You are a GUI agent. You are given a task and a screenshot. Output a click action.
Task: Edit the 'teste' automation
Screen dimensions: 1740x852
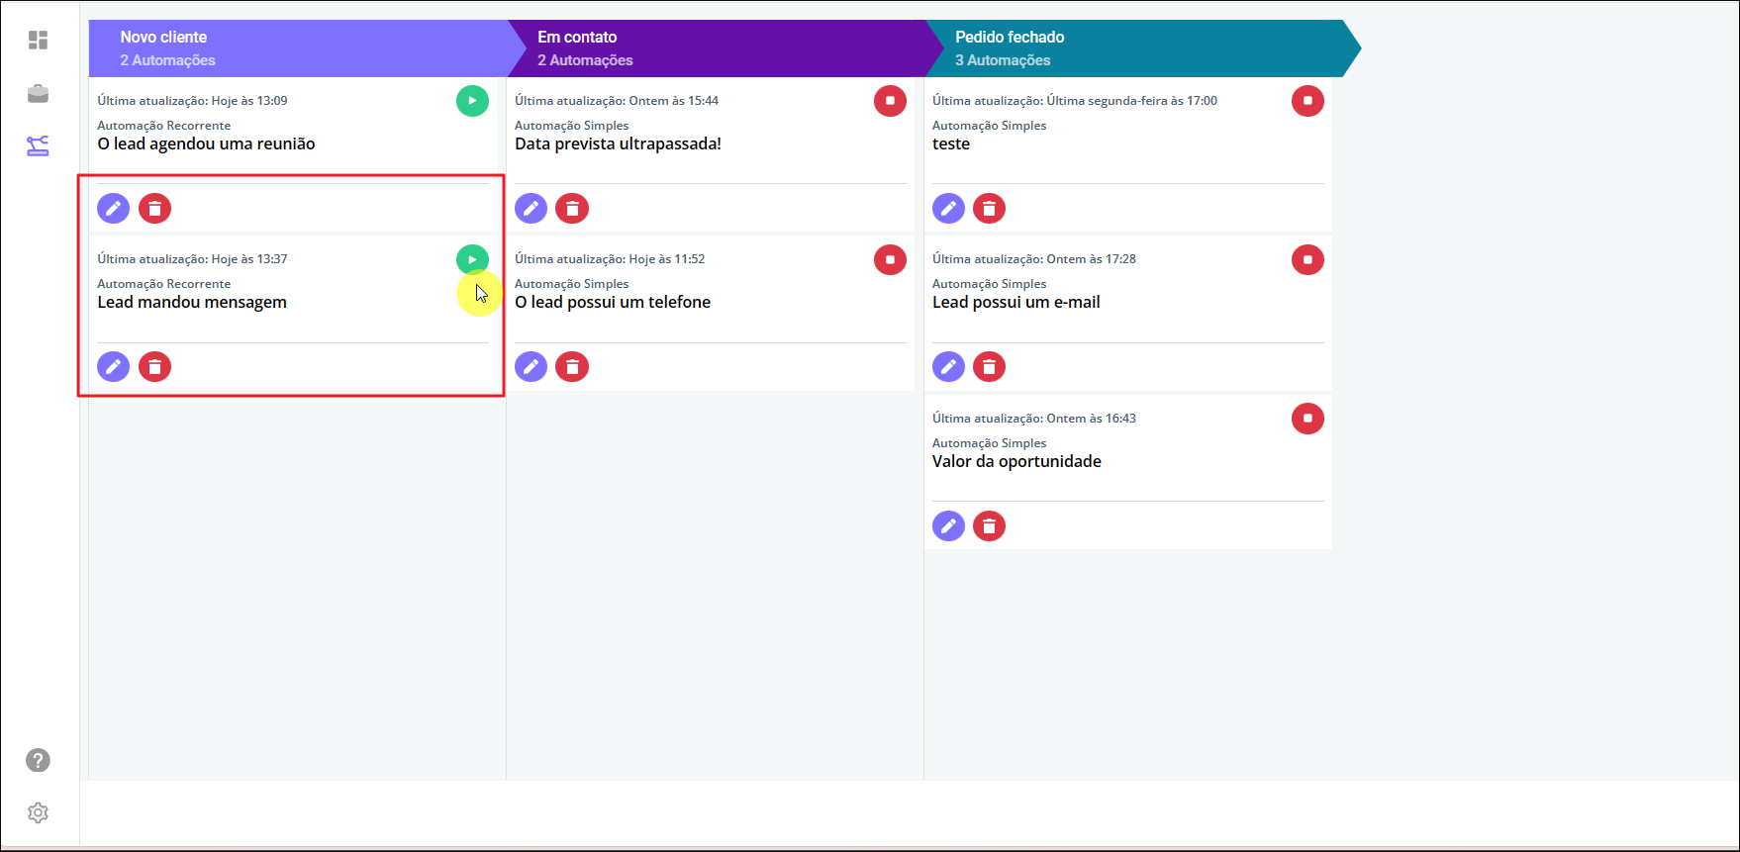click(x=948, y=209)
